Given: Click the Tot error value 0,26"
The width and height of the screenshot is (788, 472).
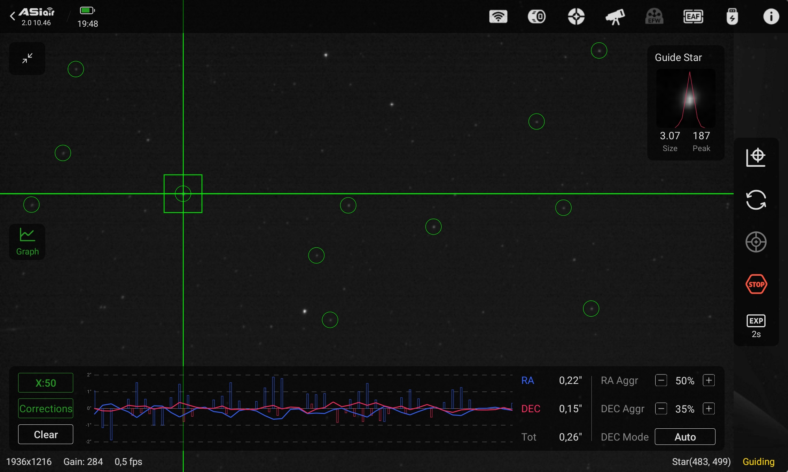Looking at the screenshot, I should 570,437.
